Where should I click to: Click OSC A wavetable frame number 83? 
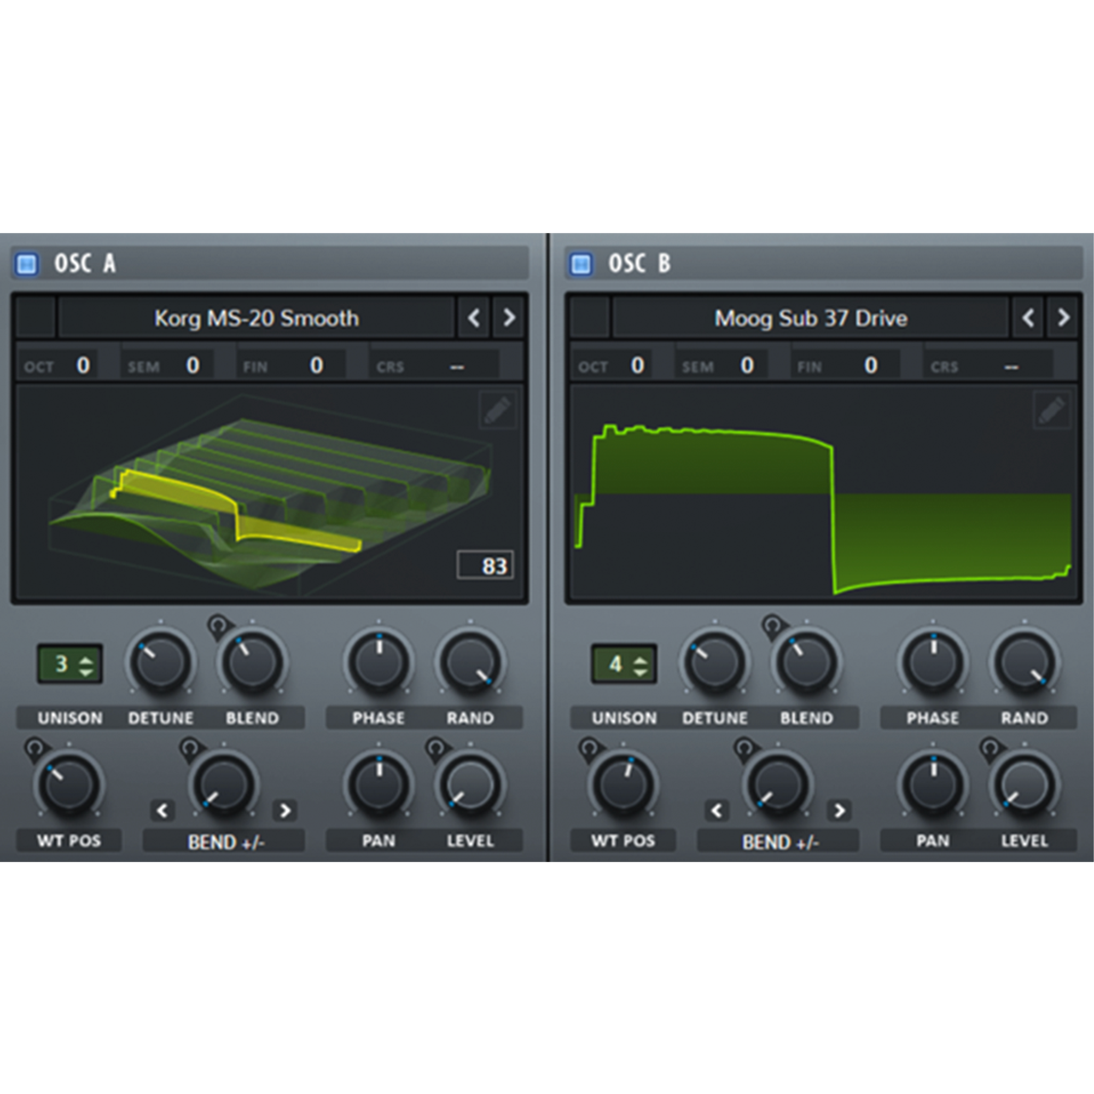pyautogui.click(x=485, y=565)
